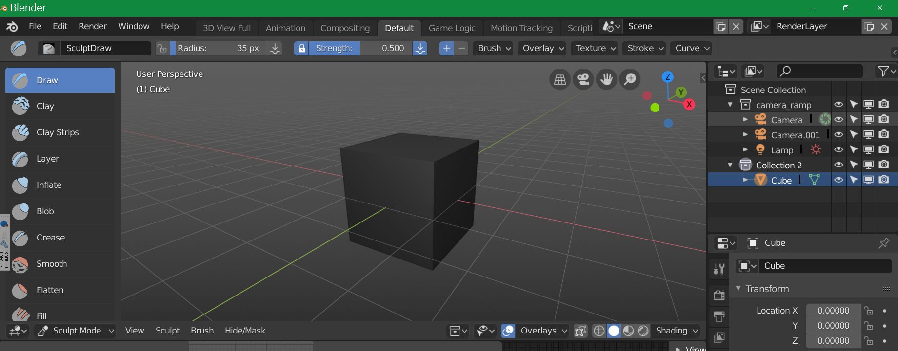Screen dimensions: 898x351
Task: Open the Texture dropdown
Action: [x=595, y=48]
